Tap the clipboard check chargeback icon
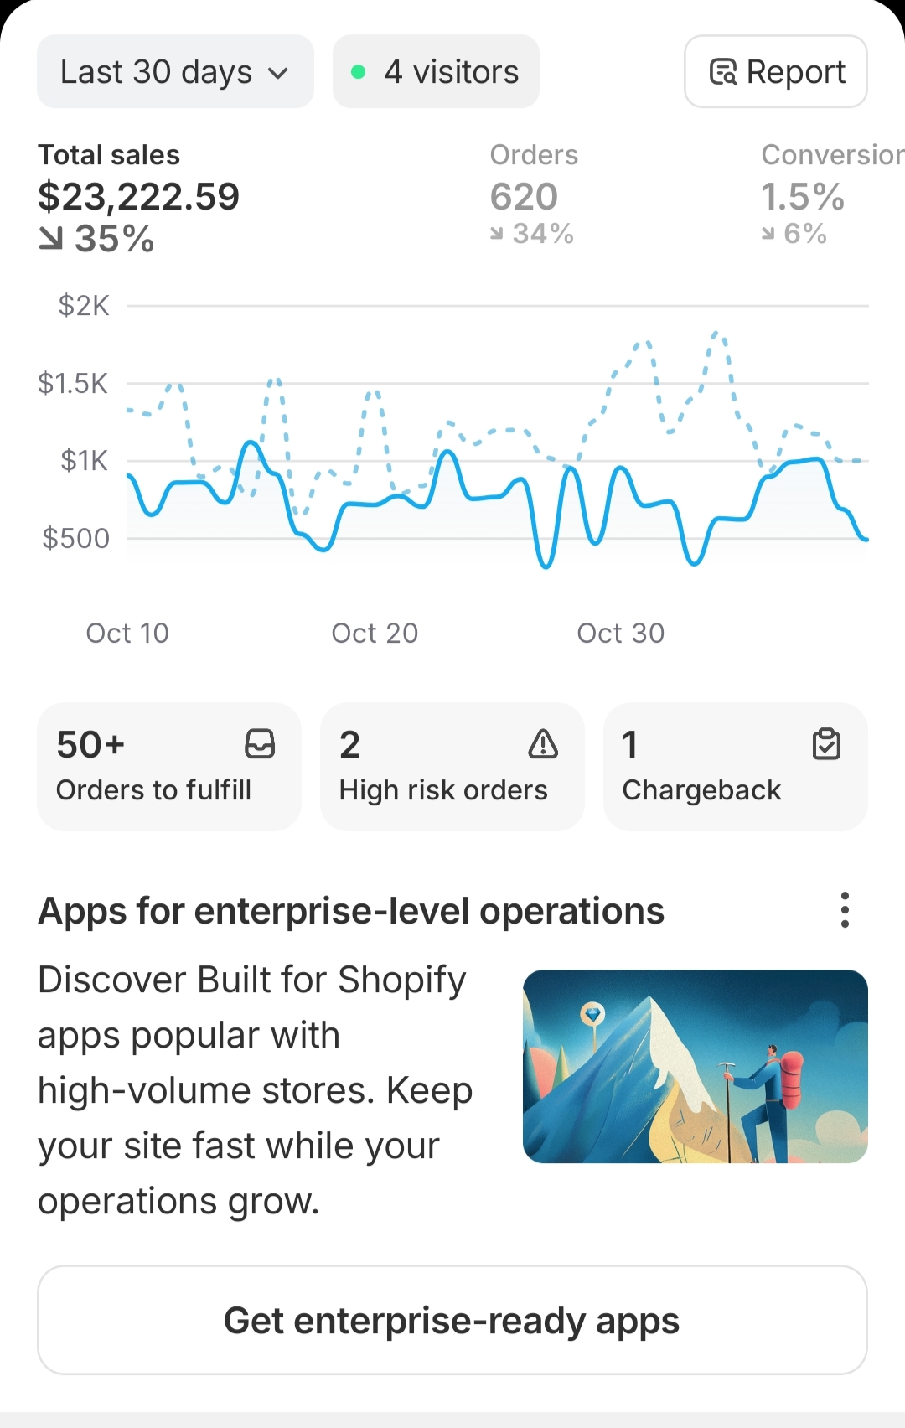905x1428 pixels. tap(826, 743)
